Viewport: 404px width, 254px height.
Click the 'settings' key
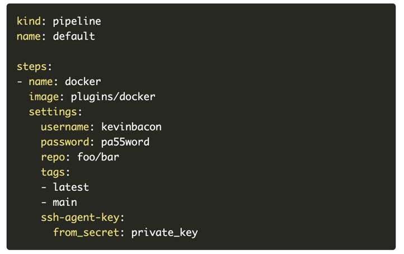53,112
